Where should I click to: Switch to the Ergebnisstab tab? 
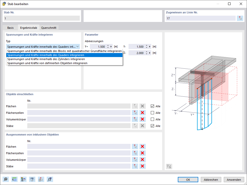tap(29, 28)
